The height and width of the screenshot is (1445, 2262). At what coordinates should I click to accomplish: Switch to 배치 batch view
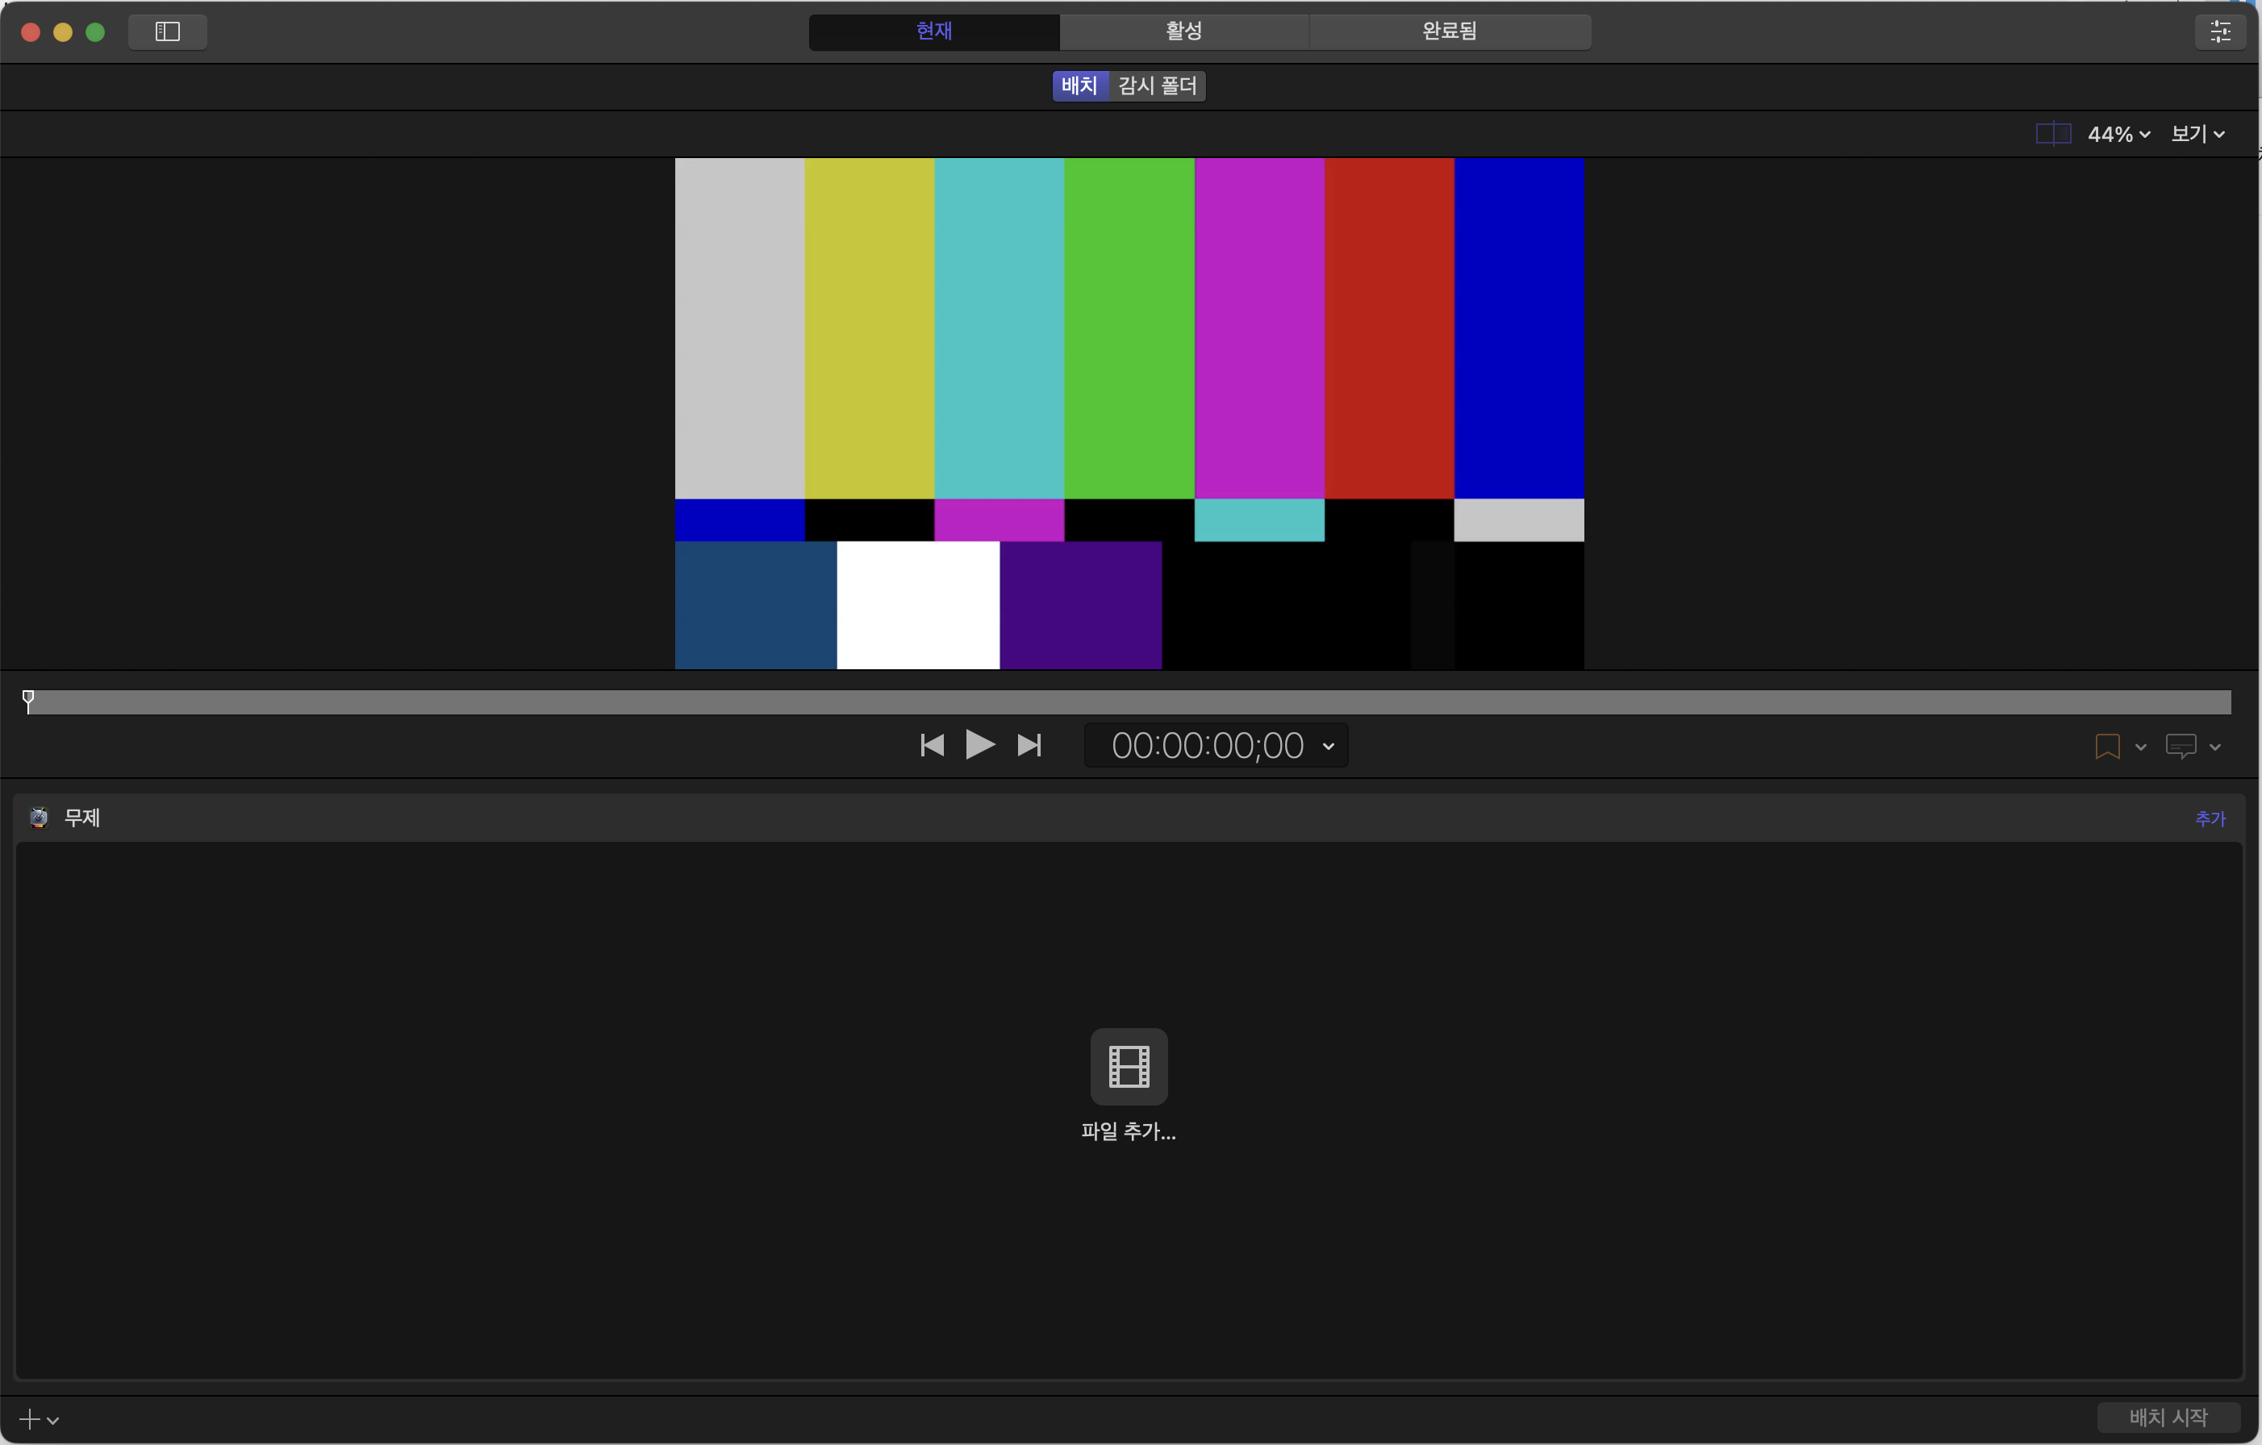point(1079,86)
